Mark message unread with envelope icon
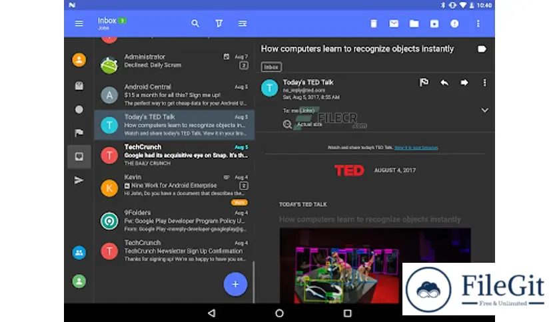Image resolution: width=557 pixels, height=322 pixels. click(394, 24)
